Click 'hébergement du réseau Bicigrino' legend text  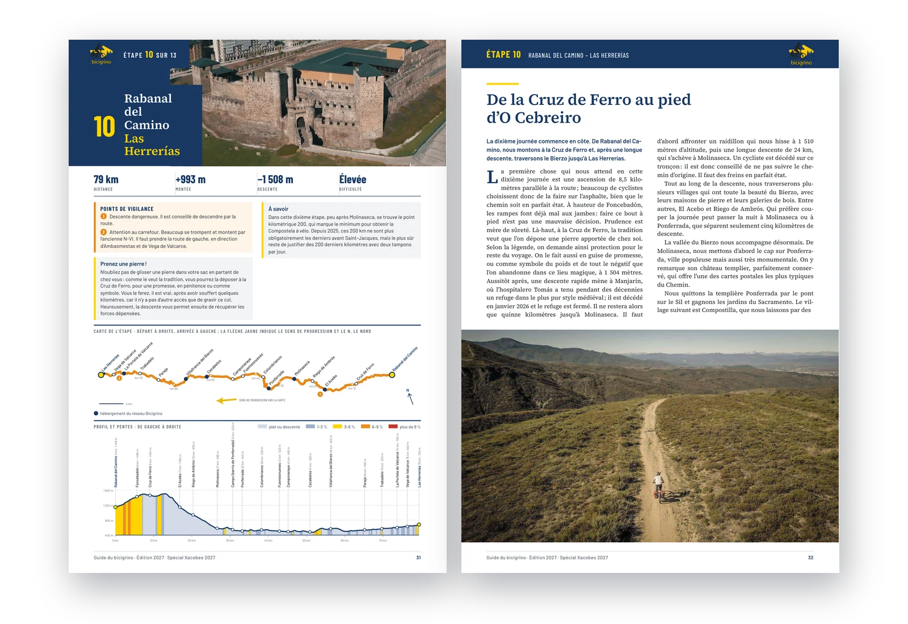coord(131,414)
